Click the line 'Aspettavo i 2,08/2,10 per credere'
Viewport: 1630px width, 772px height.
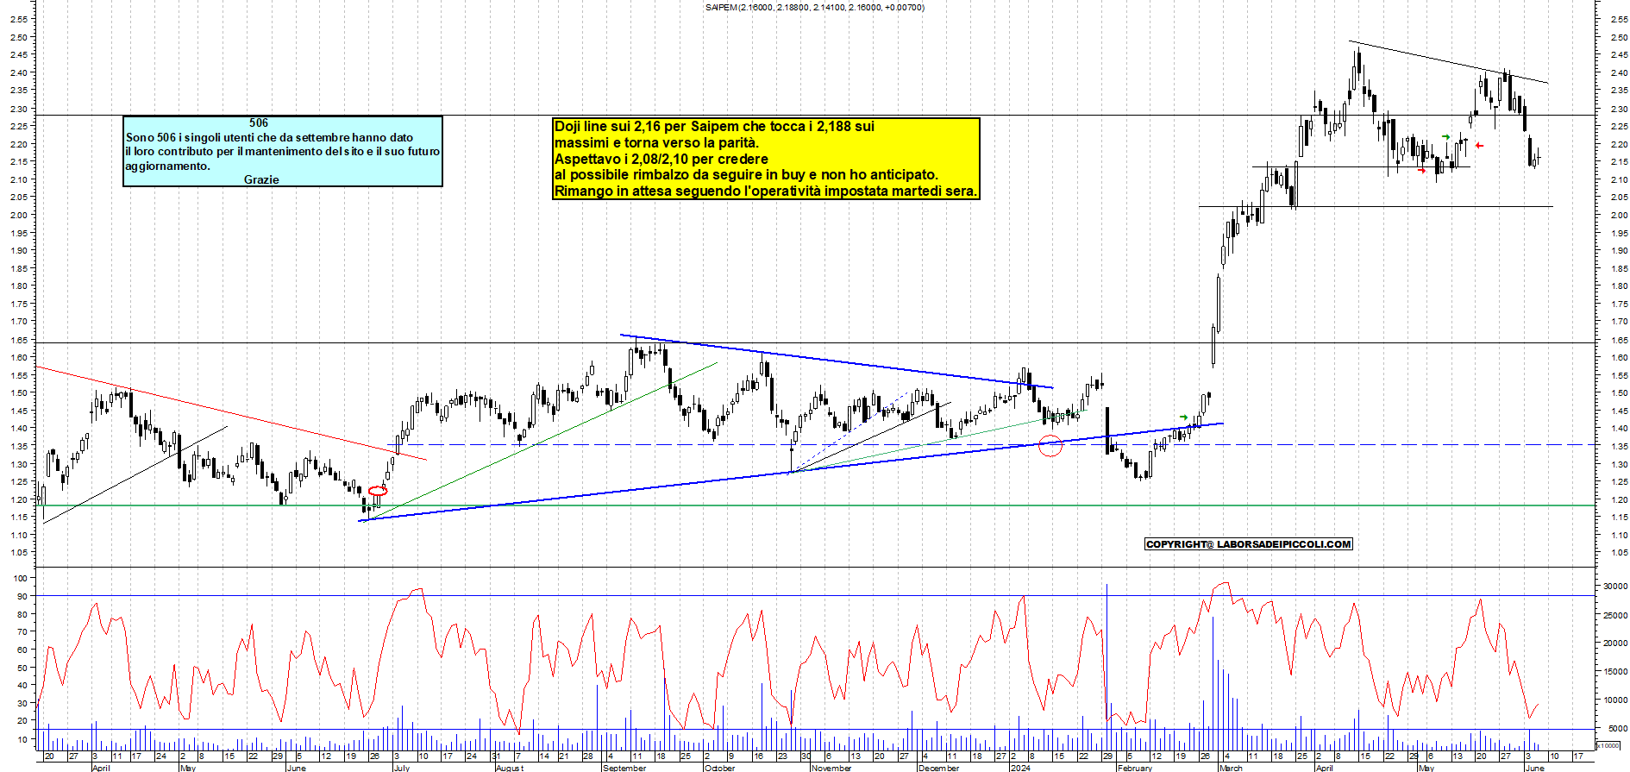[x=661, y=159]
